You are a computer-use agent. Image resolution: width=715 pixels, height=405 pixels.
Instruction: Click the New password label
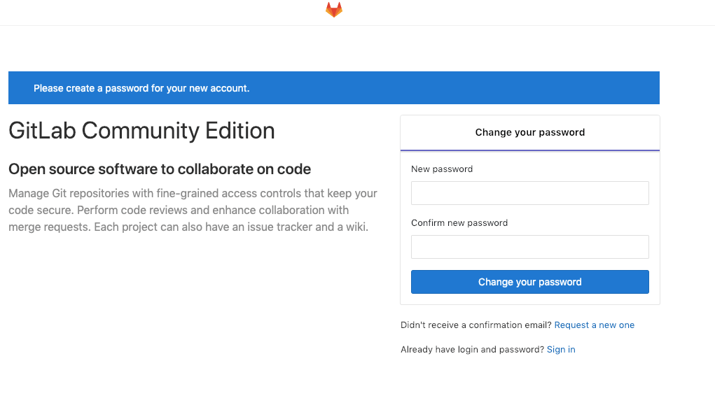[442, 169]
